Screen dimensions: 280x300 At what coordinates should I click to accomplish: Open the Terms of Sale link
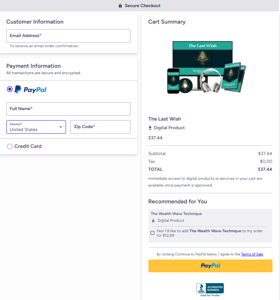tap(252, 254)
